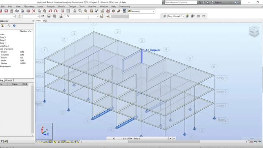Viewport: 263px width, 148px height.
Task: Click the work plane up arrow stepper
Action: (170, 138)
